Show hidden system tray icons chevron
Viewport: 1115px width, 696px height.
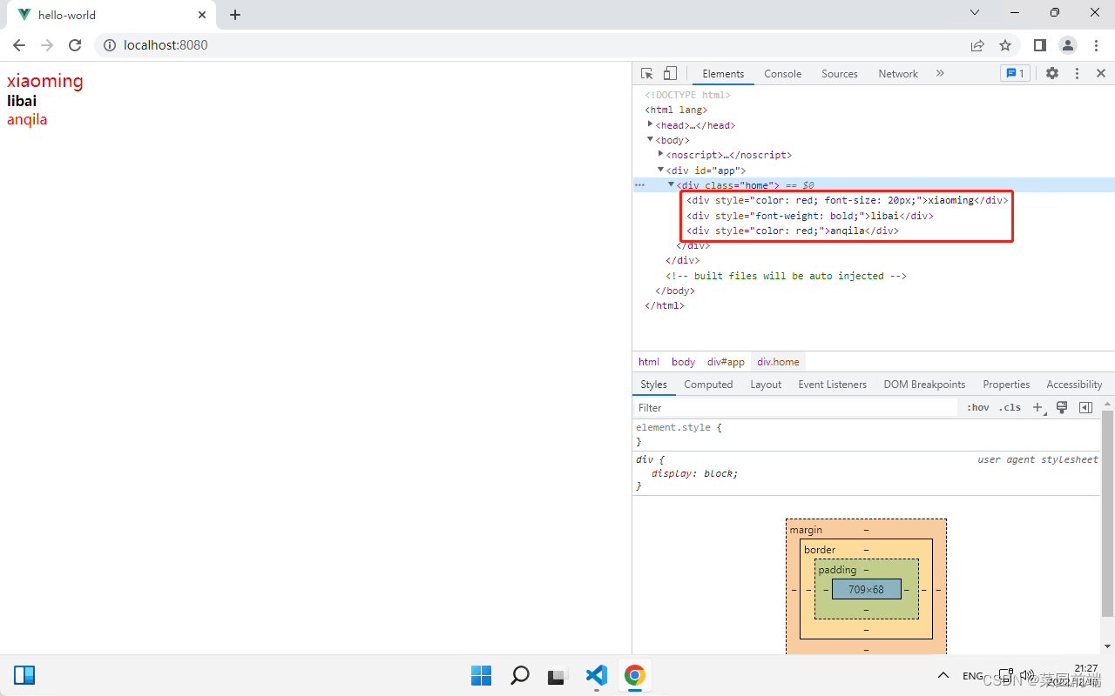[943, 675]
